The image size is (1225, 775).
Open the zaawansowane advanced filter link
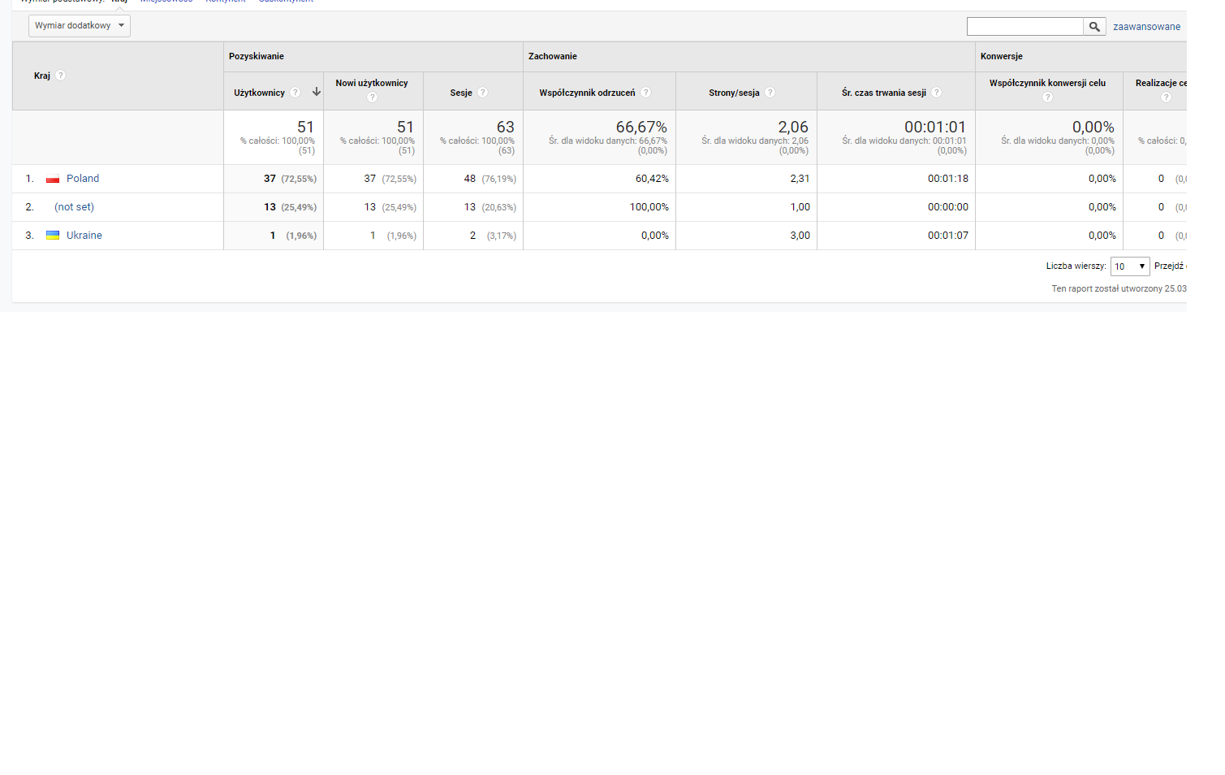(x=1146, y=27)
